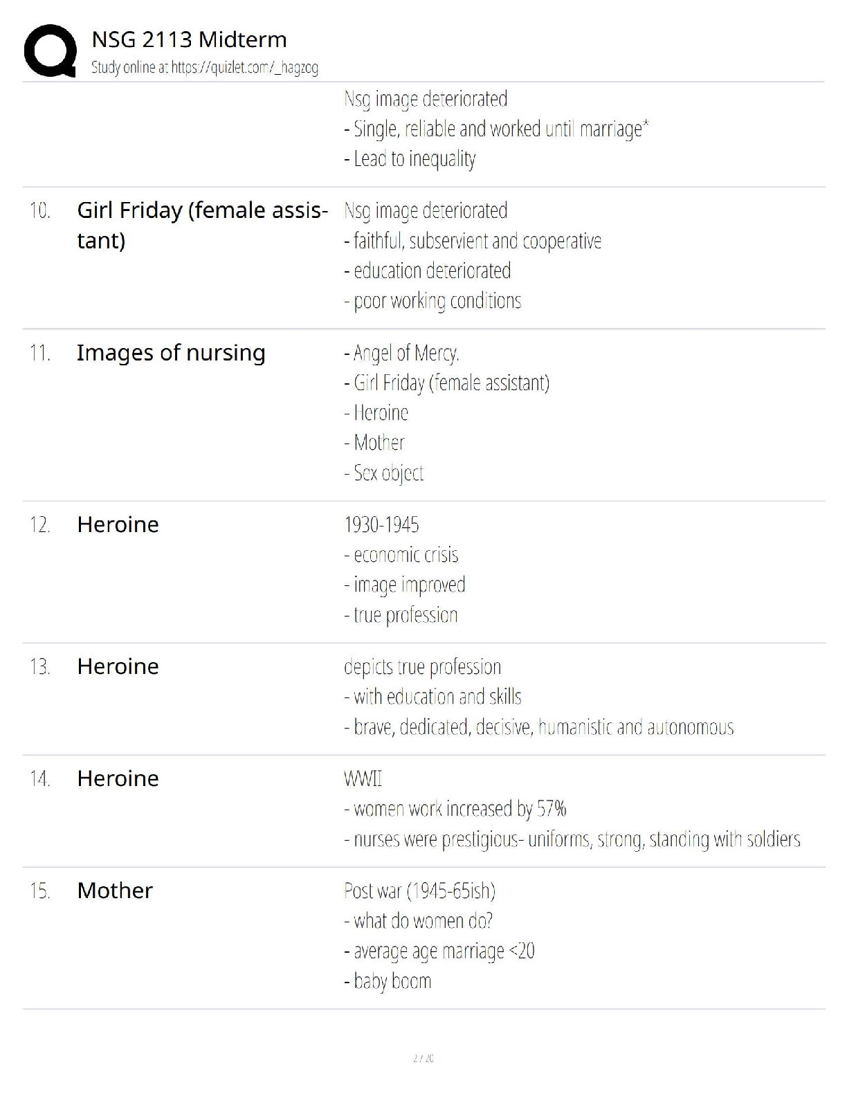Click the WWII definition text
The height and width of the screenshot is (1096, 847).
tap(363, 779)
